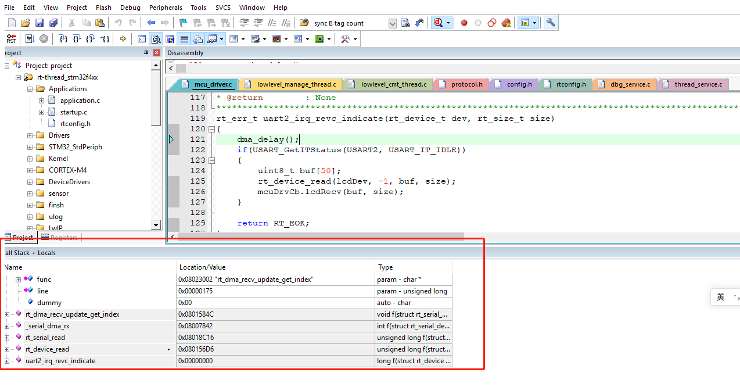
Task: Toggle the Command Window button
Action: tap(142, 39)
